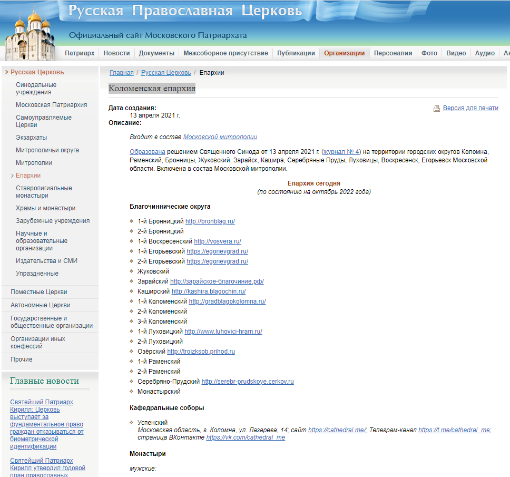Click the Благочиннические округа heading
This screenshot has width=510, height=477.
(x=170, y=207)
